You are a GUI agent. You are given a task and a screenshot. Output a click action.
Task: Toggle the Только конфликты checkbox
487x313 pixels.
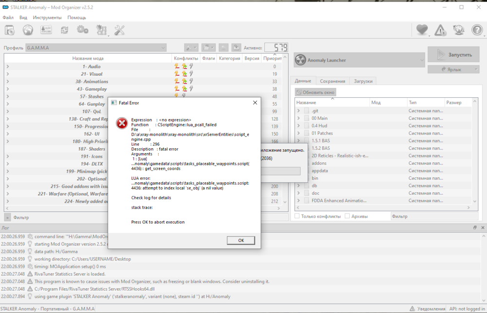click(x=297, y=216)
